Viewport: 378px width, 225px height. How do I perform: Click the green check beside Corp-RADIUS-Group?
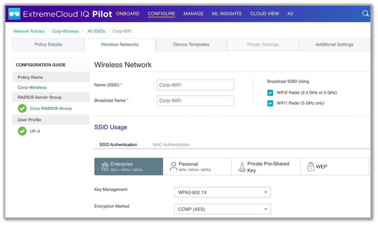coord(22,109)
